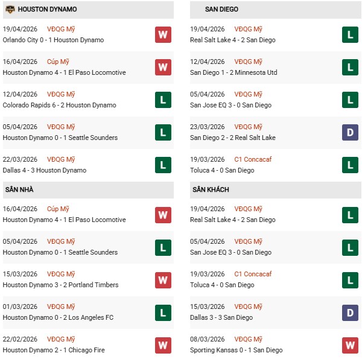Click the D badge for San Diego 2-2 Real Salt Lake
This screenshot has width=362, height=359.
[350, 132]
